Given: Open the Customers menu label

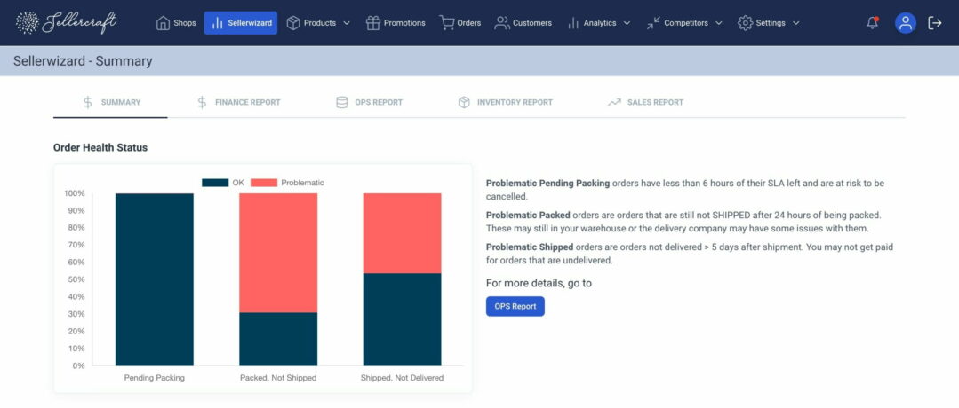Looking at the screenshot, I should coord(532,23).
